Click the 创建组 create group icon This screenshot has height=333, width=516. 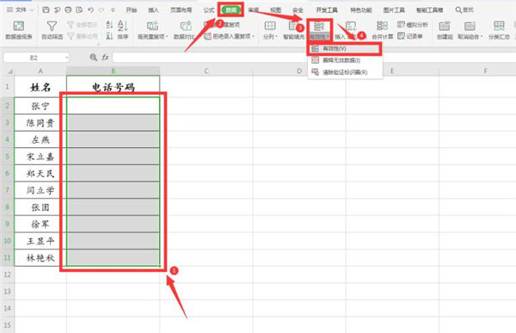point(445,26)
